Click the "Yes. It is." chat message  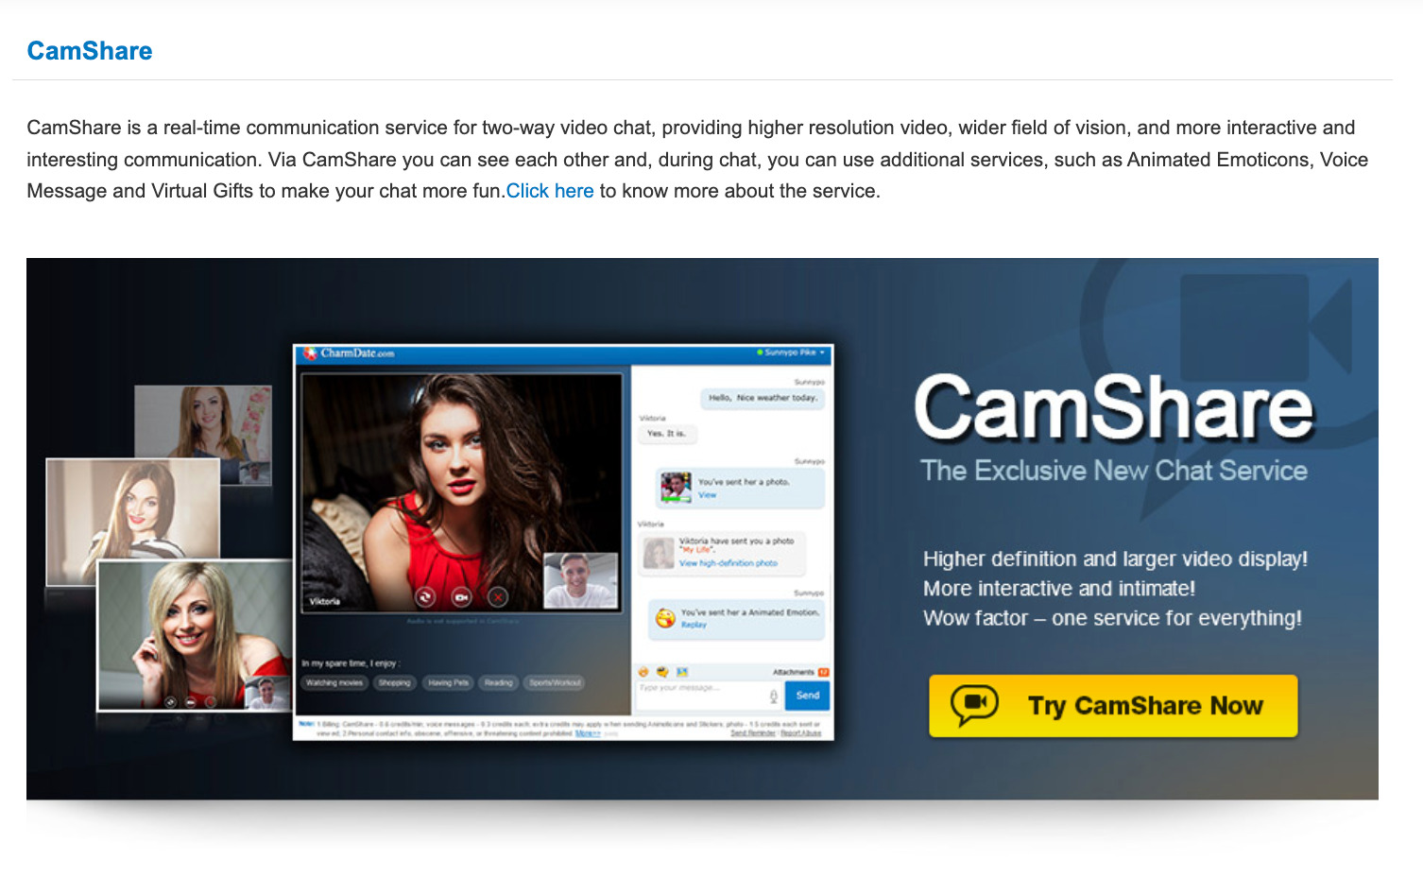coord(666,434)
